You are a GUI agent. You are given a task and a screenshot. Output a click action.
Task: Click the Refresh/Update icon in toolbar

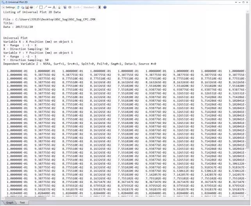click(18, 7)
